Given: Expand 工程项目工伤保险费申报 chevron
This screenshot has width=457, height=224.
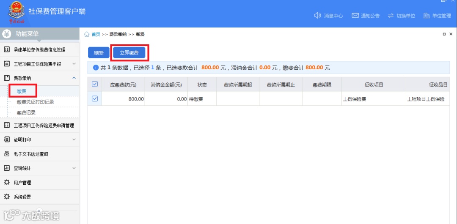Looking at the screenshot, I should 74,64.
